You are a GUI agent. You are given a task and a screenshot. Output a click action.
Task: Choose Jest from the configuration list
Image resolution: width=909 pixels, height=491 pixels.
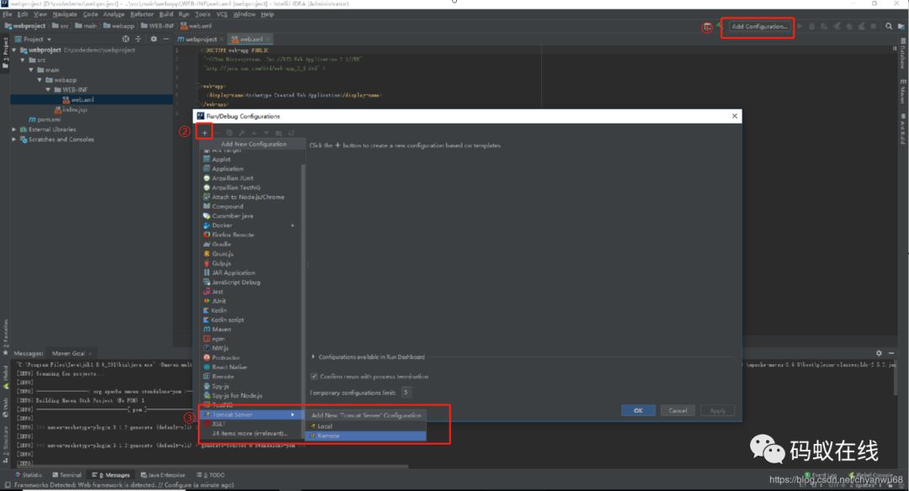[217, 292]
